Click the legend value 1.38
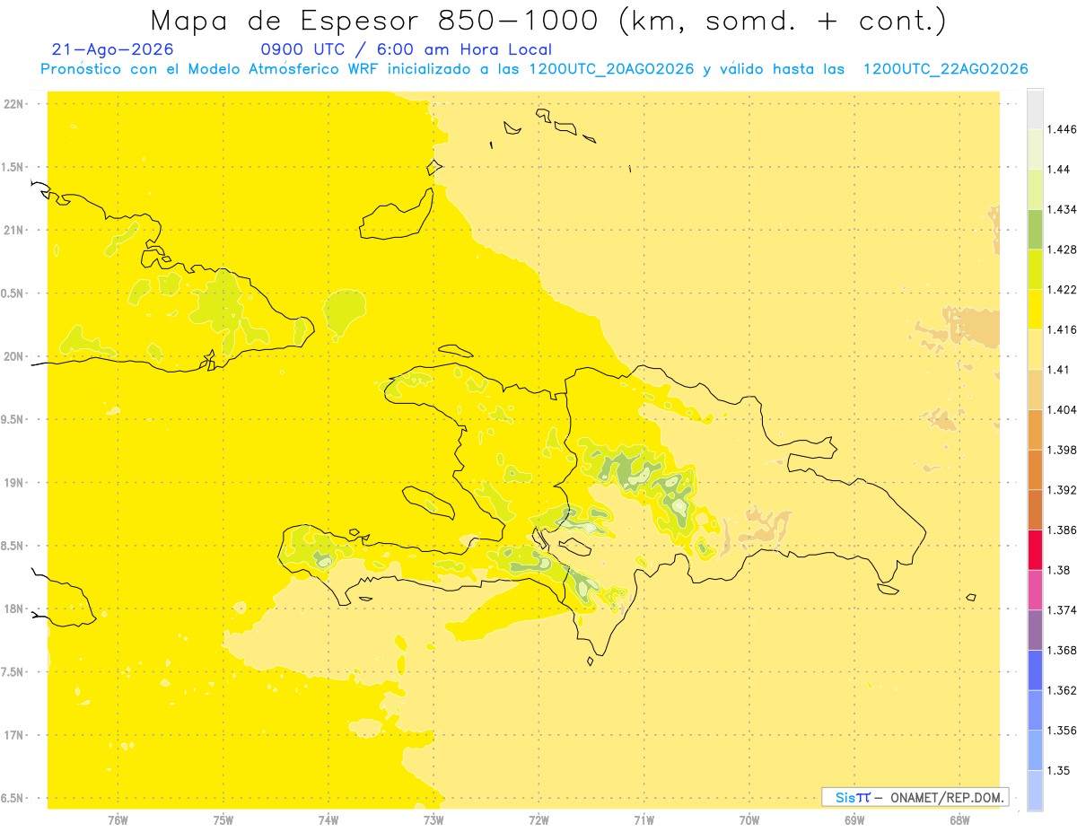The height and width of the screenshot is (832, 1077). tap(1058, 570)
